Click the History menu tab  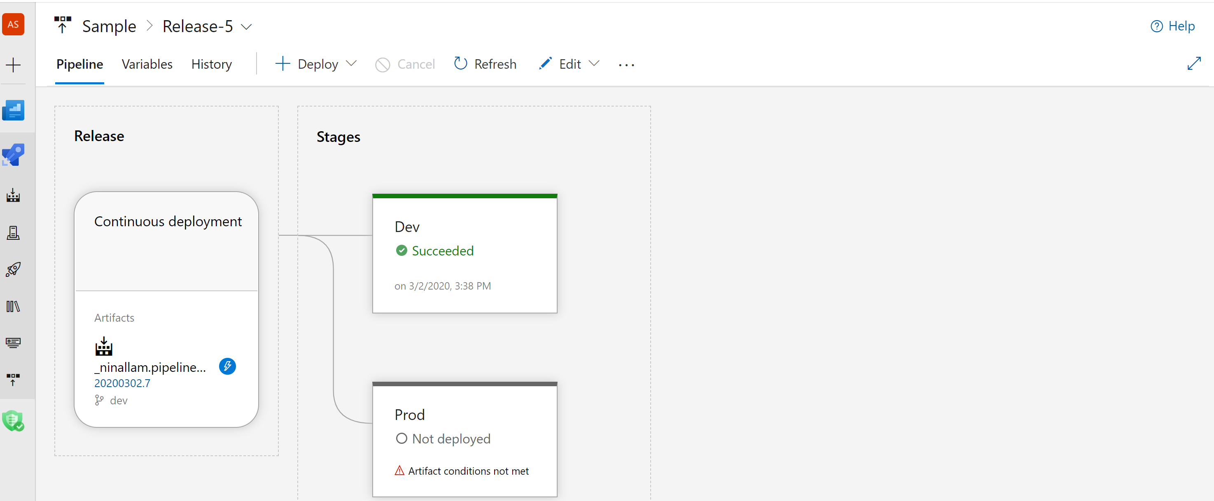(212, 64)
